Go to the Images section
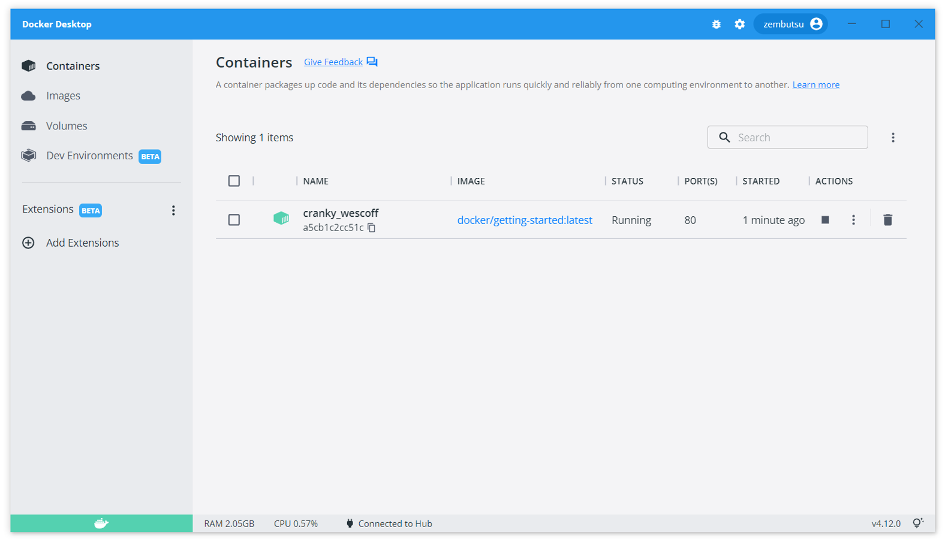 63,96
